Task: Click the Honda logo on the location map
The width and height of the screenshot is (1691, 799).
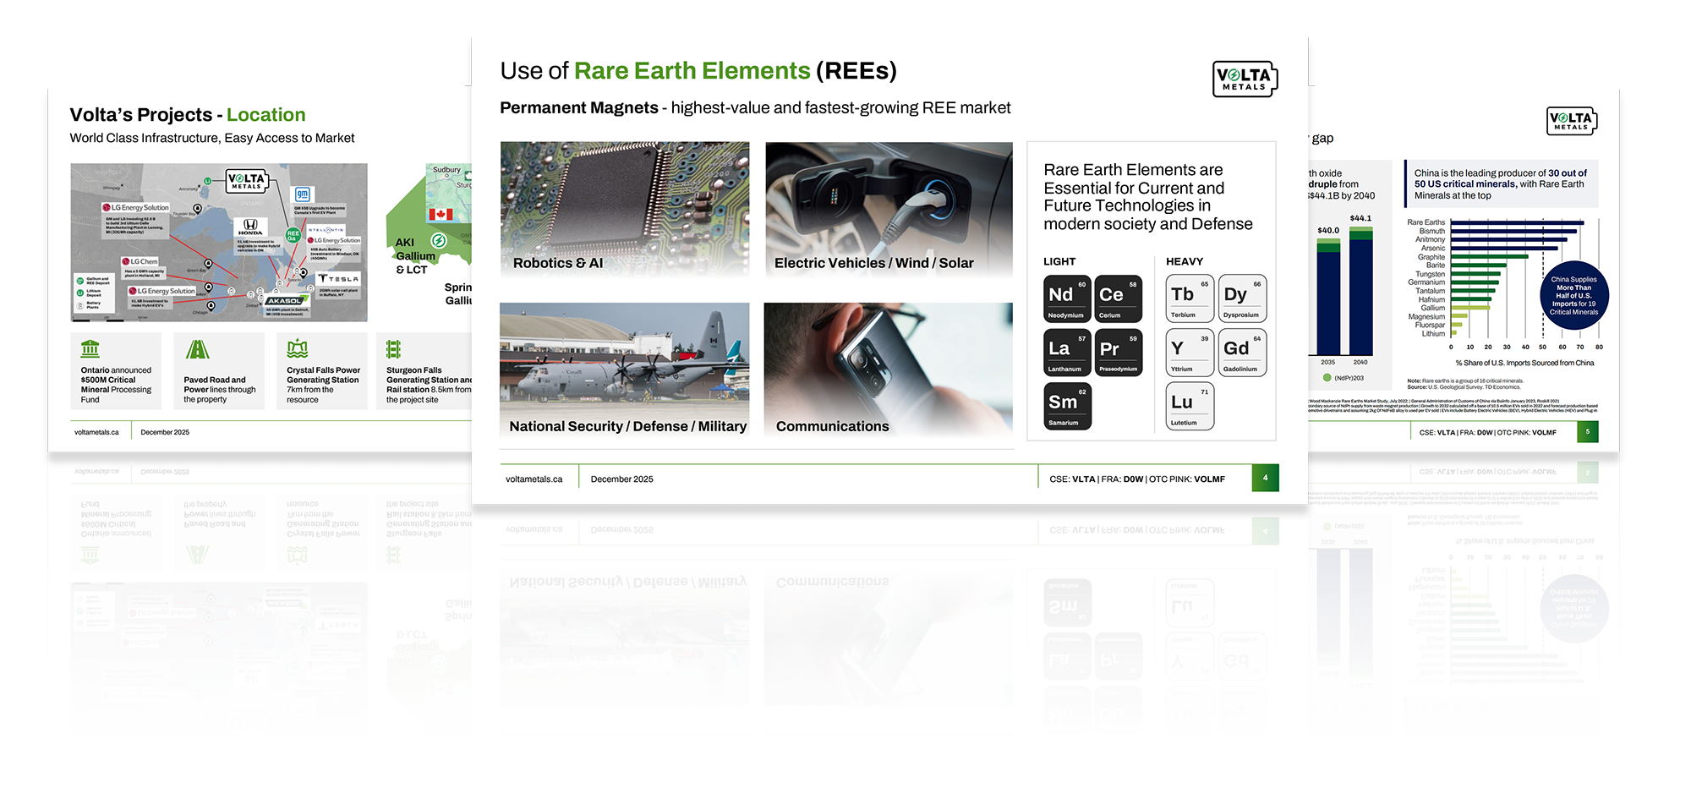Action: [x=249, y=227]
